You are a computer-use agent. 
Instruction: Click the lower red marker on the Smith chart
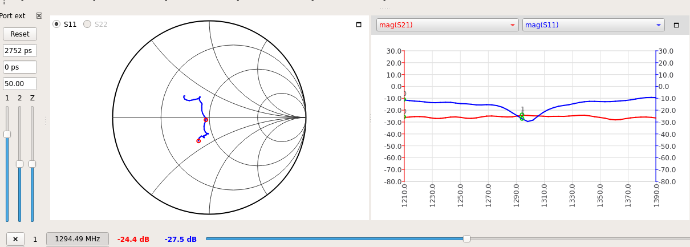pyautogui.click(x=198, y=141)
